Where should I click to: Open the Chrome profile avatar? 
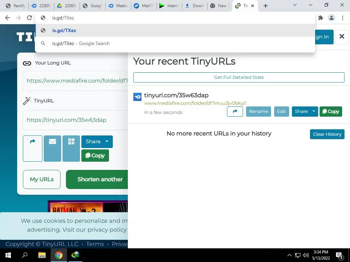332,18
